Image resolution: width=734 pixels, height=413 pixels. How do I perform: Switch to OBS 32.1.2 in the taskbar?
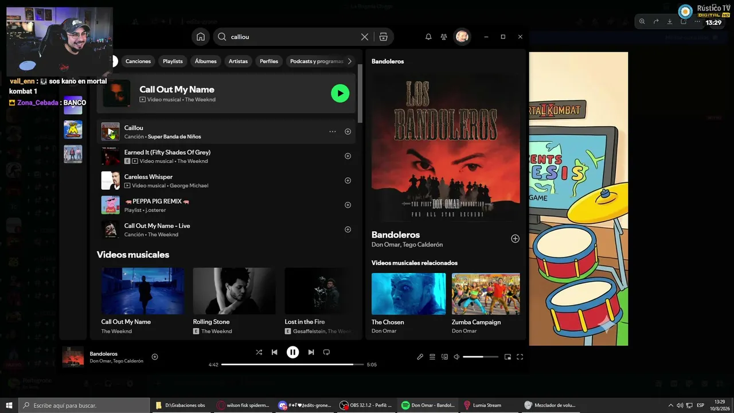pos(367,406)
